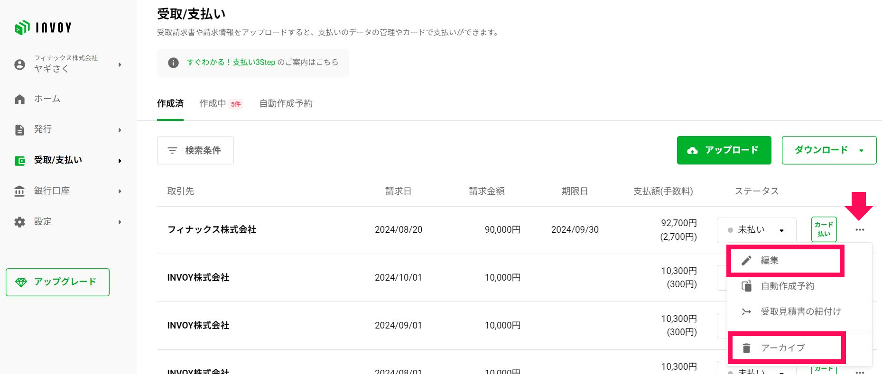Click カード払い button for フィナックス株式会社 row
The image size is (882, 374).
824,229
